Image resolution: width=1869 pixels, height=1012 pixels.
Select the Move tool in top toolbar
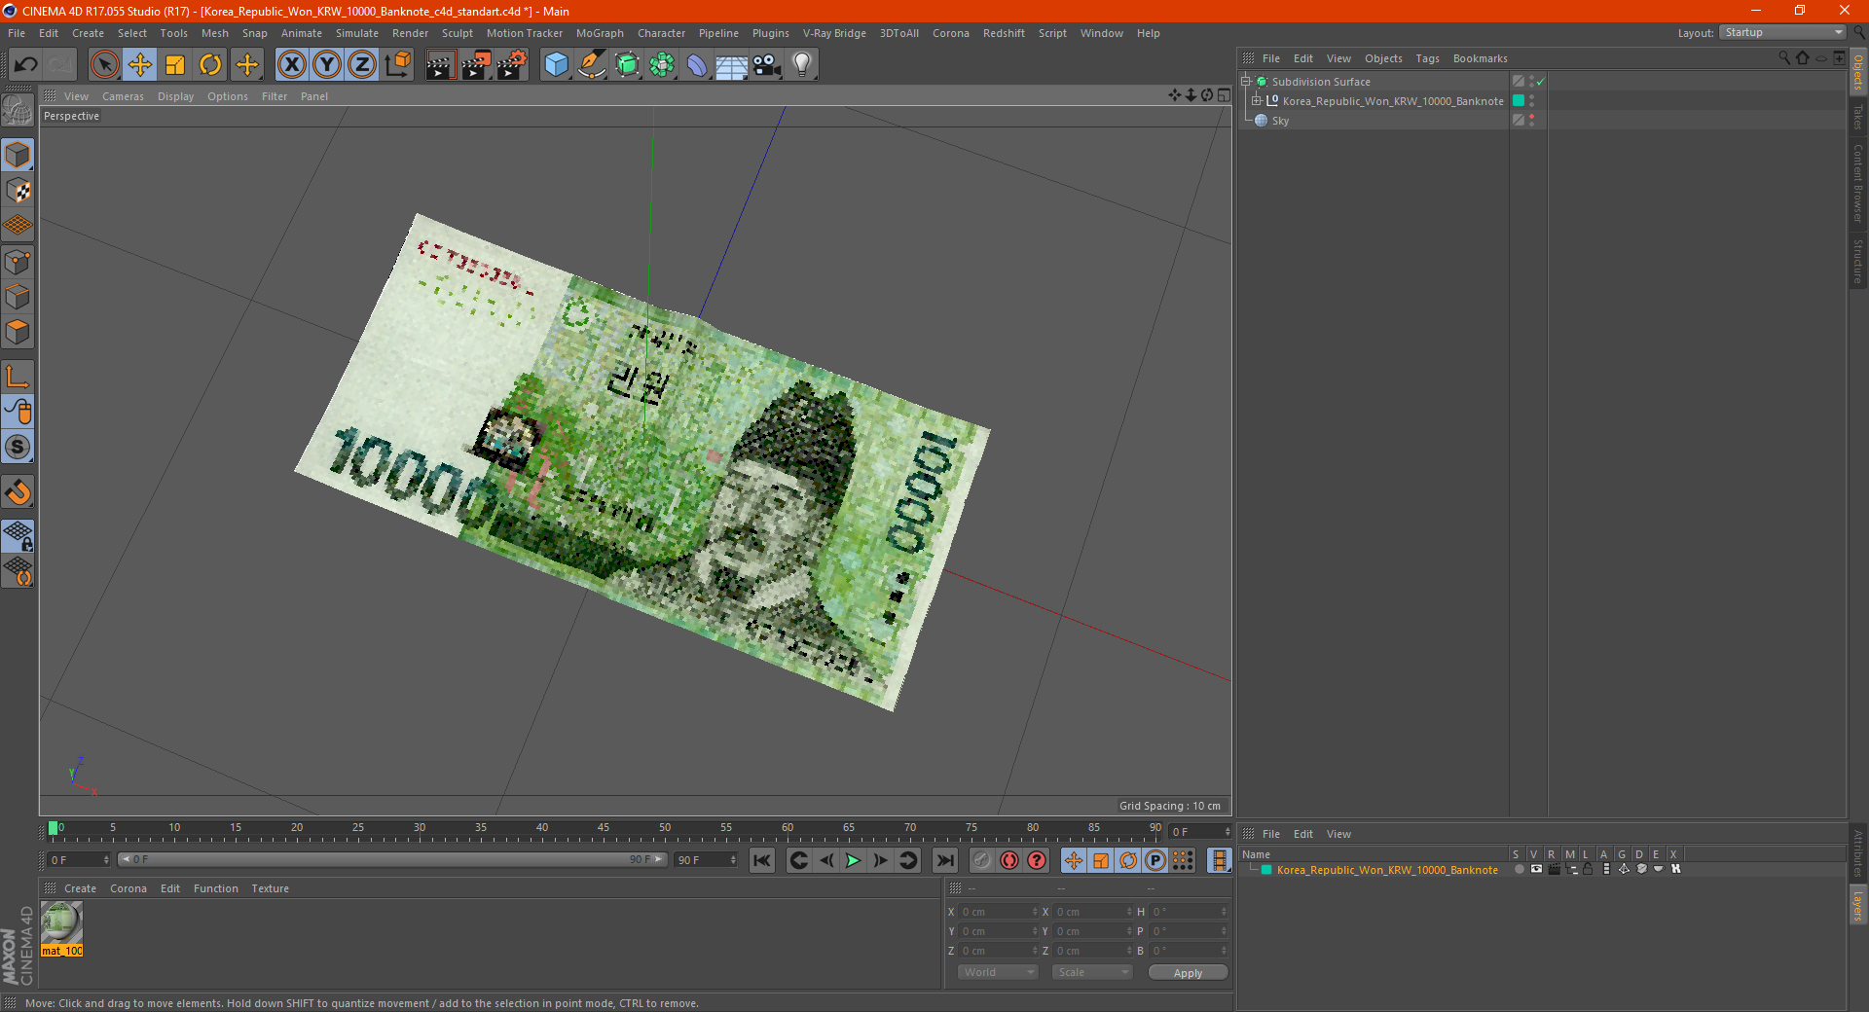tap(139, 65)
